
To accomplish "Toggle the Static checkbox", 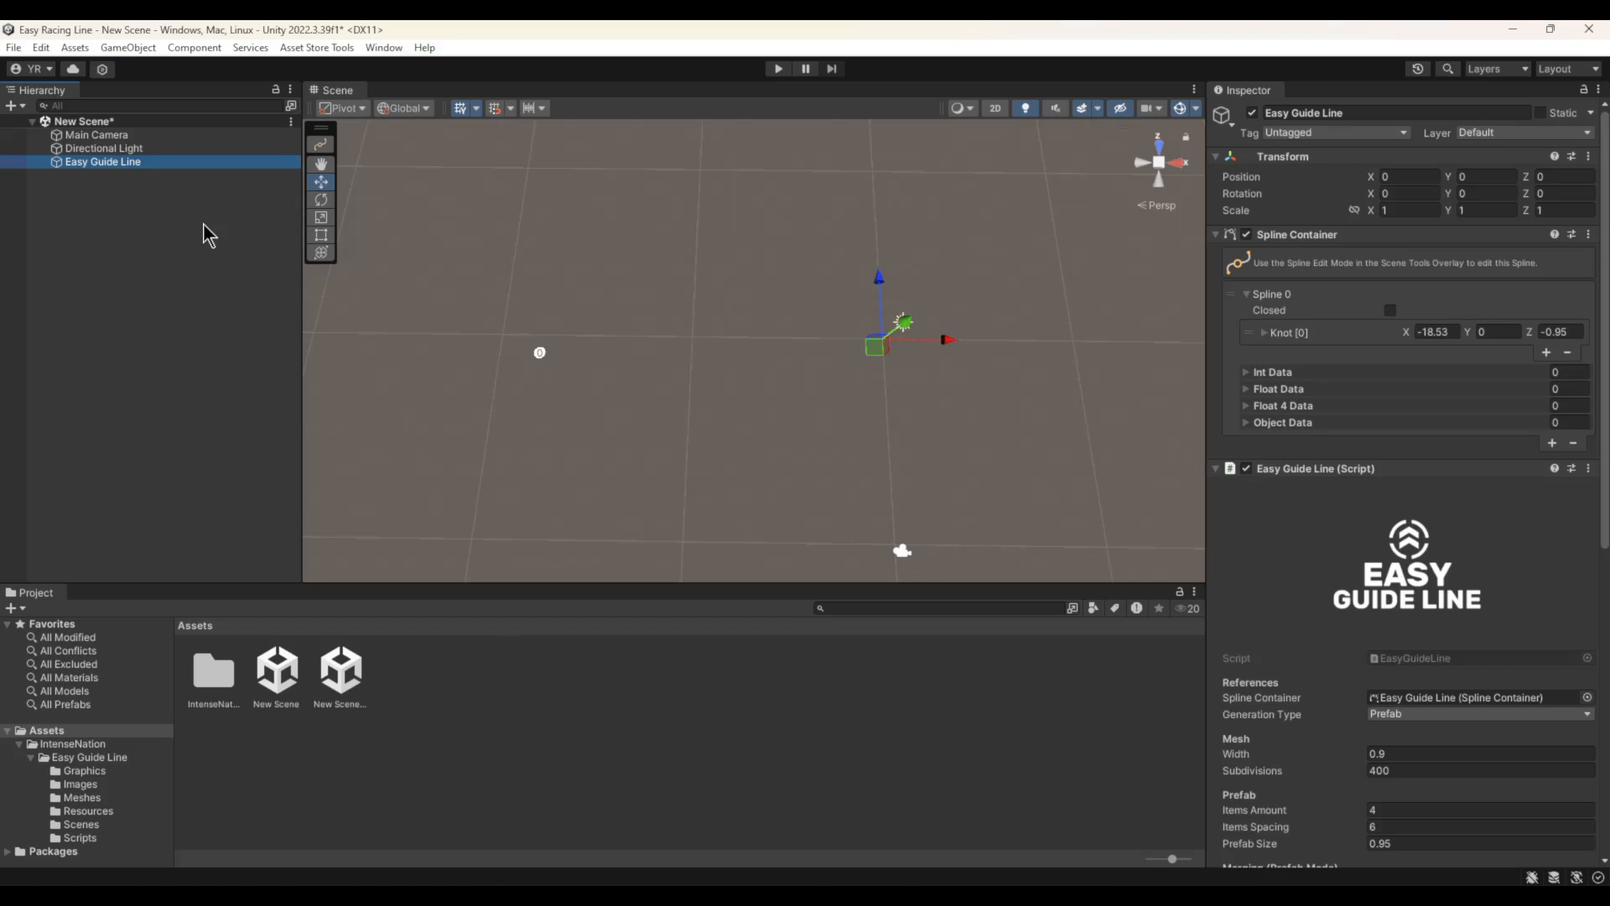I will pos(1540,113).
